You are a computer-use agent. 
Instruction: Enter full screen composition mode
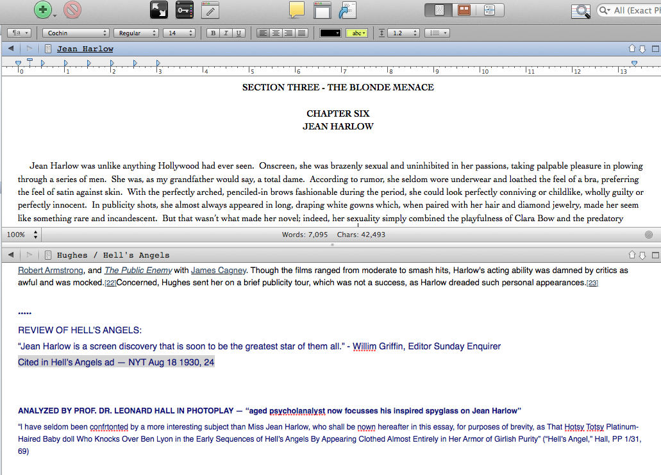[159, 10]
